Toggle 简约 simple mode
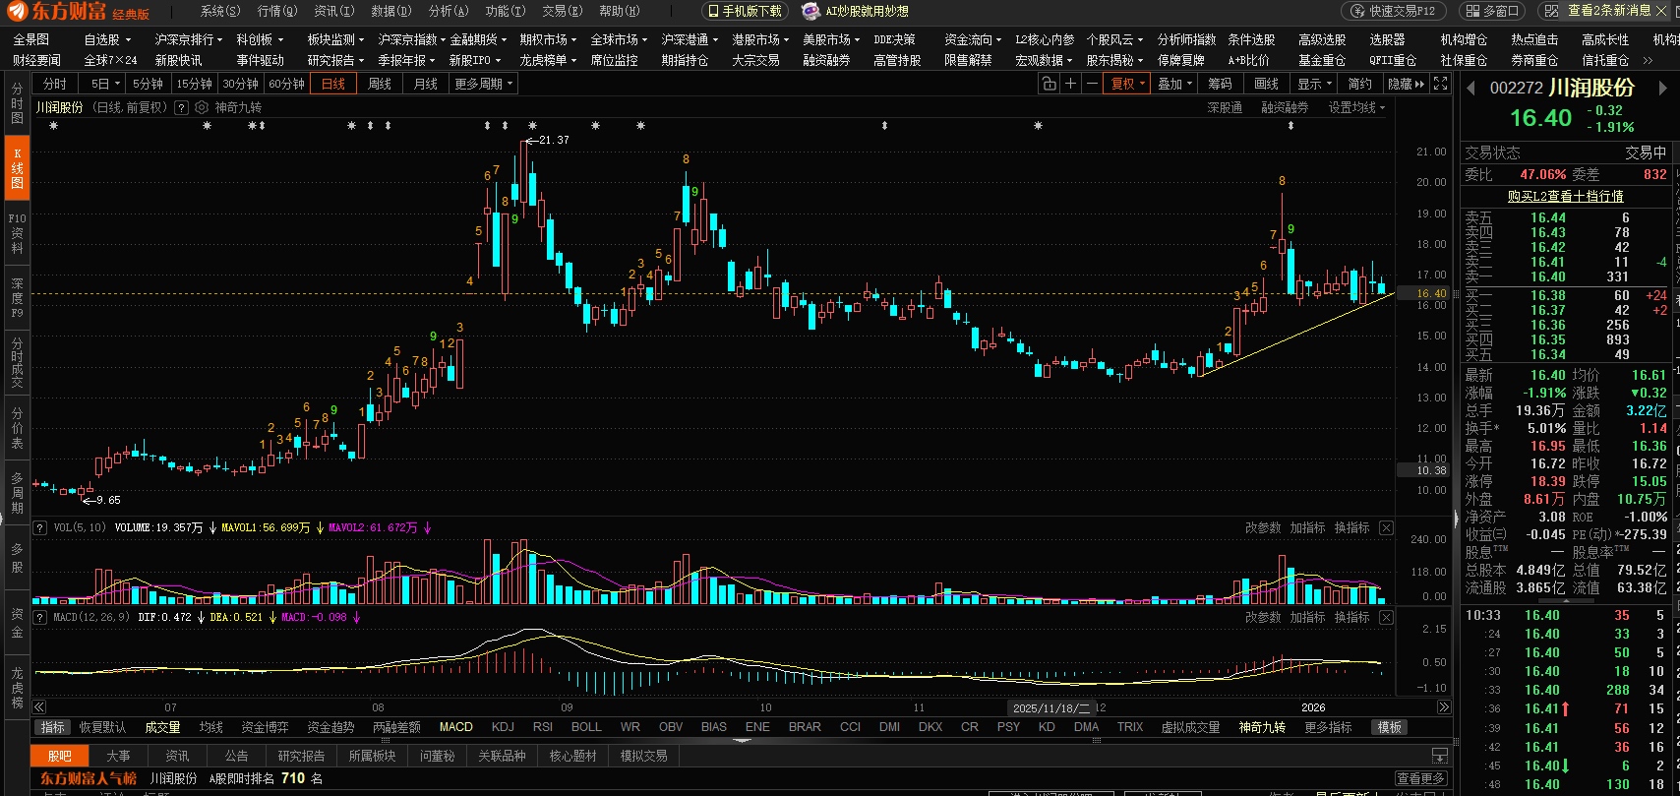The height and width of the screenshot is (796, 1680). [x=1359, y=84]
